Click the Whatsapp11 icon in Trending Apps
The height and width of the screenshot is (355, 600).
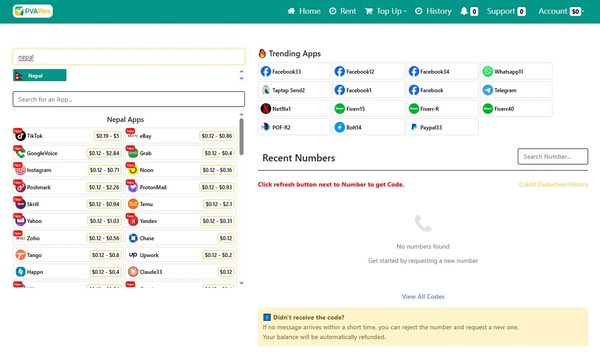488,71
